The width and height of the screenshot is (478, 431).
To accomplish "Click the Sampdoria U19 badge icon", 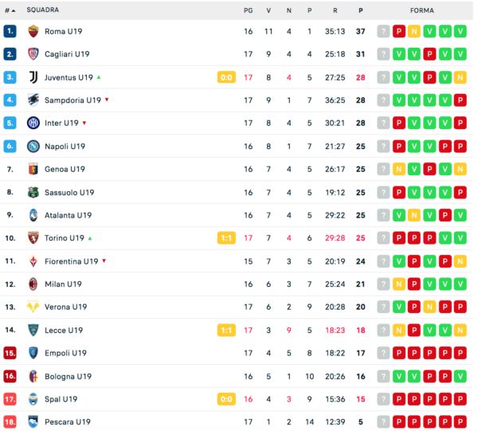I will tap(33, 100).
